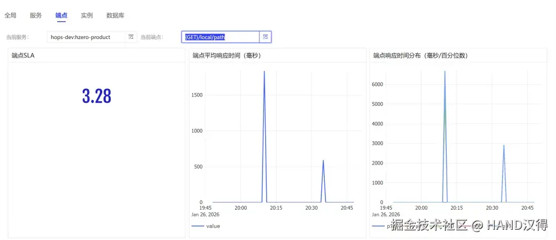Switch to the 实例 tab

click(x=87, y=15)
